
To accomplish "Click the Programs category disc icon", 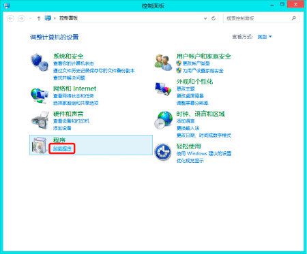I will pos(40,145).
